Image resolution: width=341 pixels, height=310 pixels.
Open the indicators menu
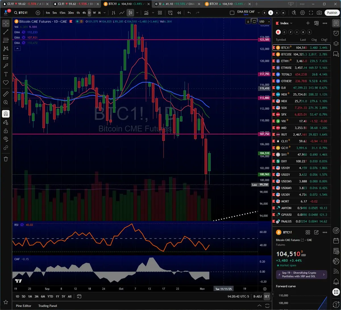[x=146, y=13]
